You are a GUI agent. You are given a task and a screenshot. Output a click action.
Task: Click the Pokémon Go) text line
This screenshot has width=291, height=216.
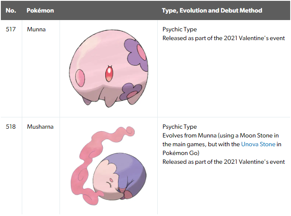click(181, 153)
